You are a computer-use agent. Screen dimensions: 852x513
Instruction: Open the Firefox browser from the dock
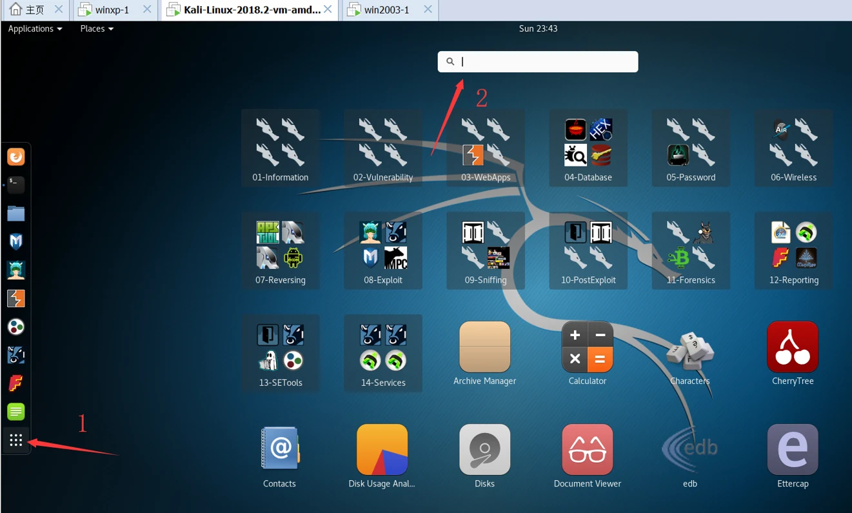[x=16, y=157]
